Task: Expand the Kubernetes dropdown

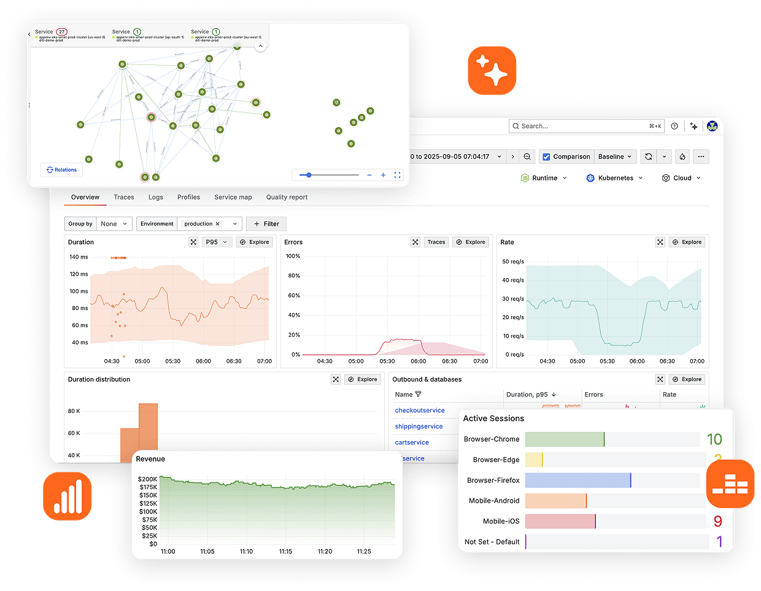Action: [615, 178]
